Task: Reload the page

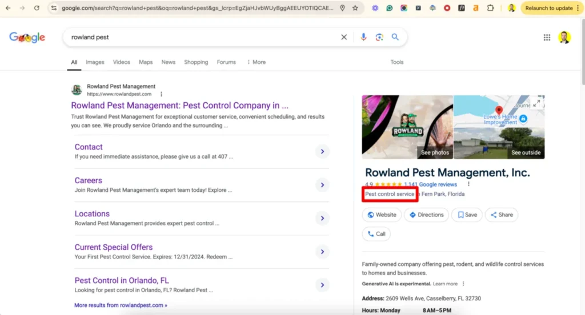Action: coord(37,8)
